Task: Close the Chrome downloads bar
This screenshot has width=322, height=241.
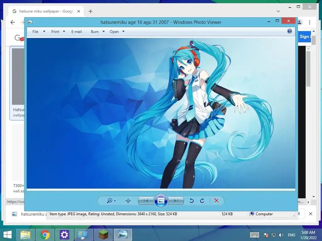Action: coord(311,214)
